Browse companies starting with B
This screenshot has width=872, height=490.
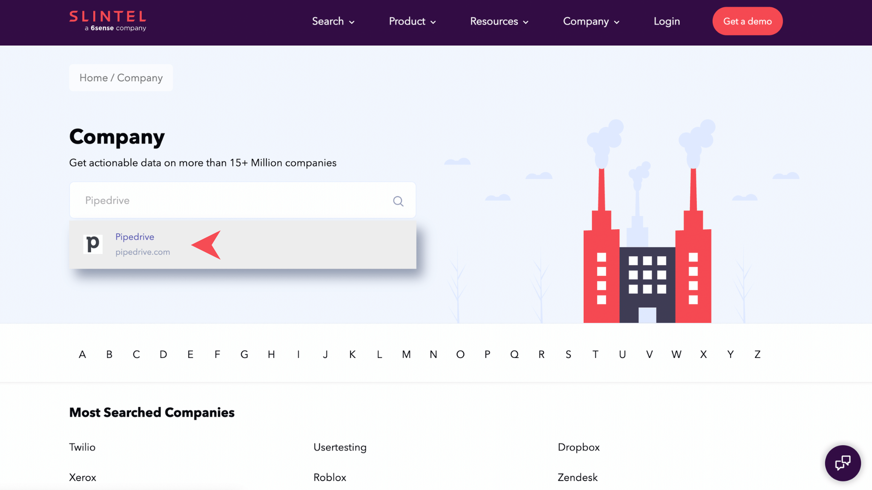[x=109, y=355]
